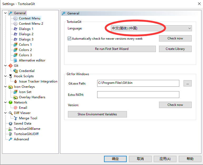This screenshot has width=203, height=165.
Task: Click the Icon Overlays folder icon
Action: [x=10, y=87]
